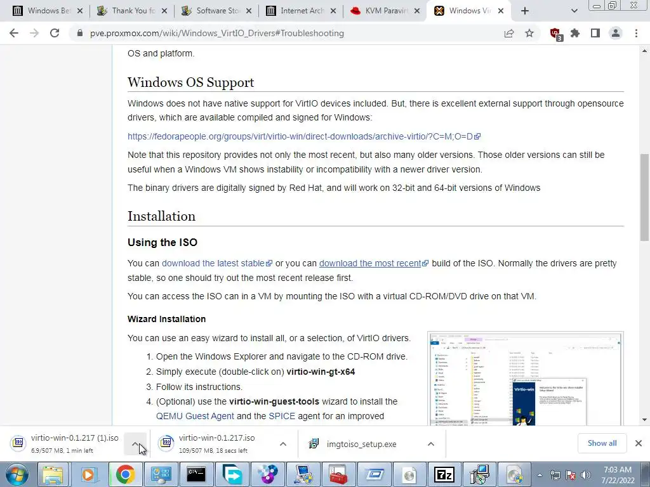Reload the current page
This screenshot has width=650, height=487.
click(55, 33)
